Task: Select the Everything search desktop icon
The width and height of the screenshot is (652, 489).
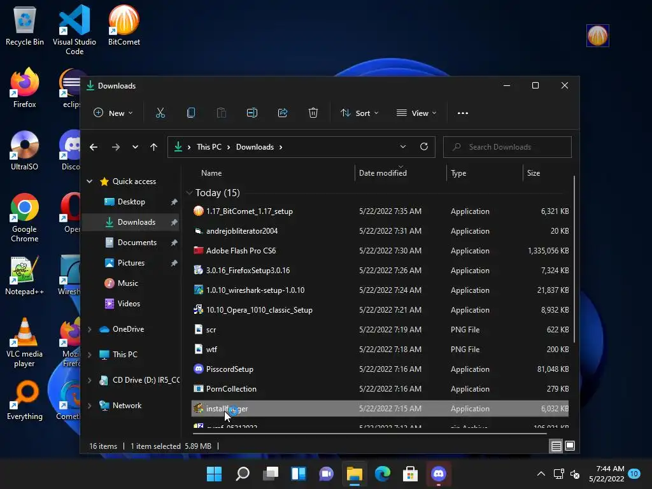Action: (25, 401)
